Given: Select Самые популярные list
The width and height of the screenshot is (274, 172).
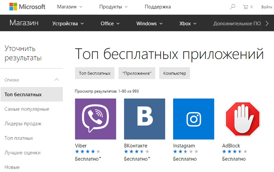Looking at the screenshot, I should pyautogui.click(x=27, y=109).
